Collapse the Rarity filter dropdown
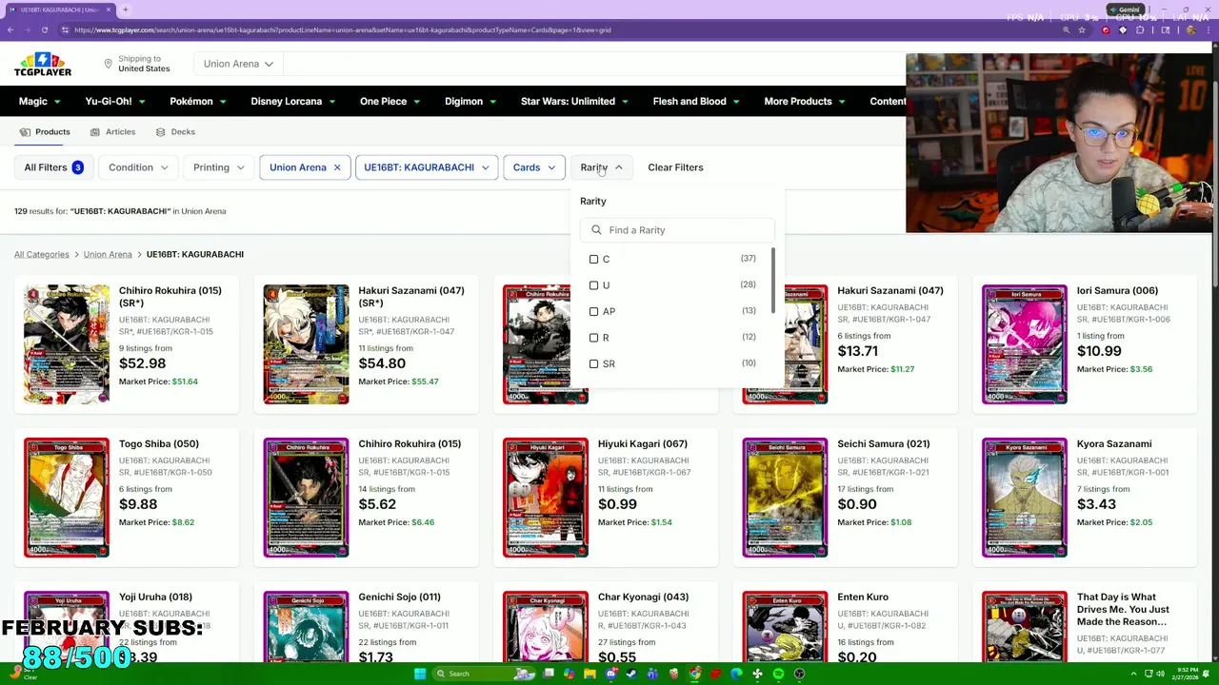1219x685 pixels. [x=602, y=167]
